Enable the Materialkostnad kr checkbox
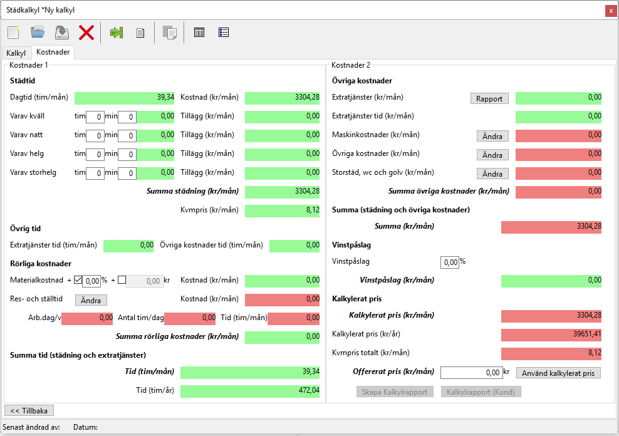Image resolution: width=619 pixels, height=436 pixels. click(x=122, y=281)
